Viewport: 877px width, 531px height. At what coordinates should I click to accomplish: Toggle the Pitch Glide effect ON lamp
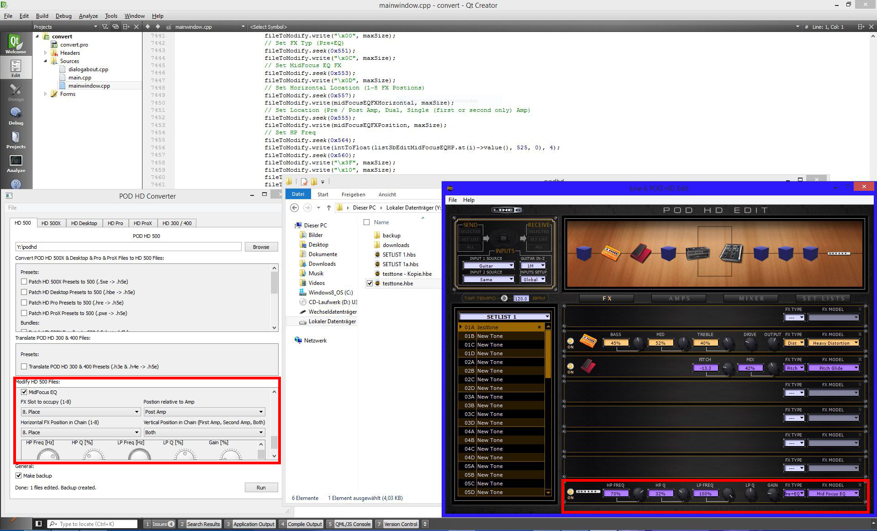(571, 366)
